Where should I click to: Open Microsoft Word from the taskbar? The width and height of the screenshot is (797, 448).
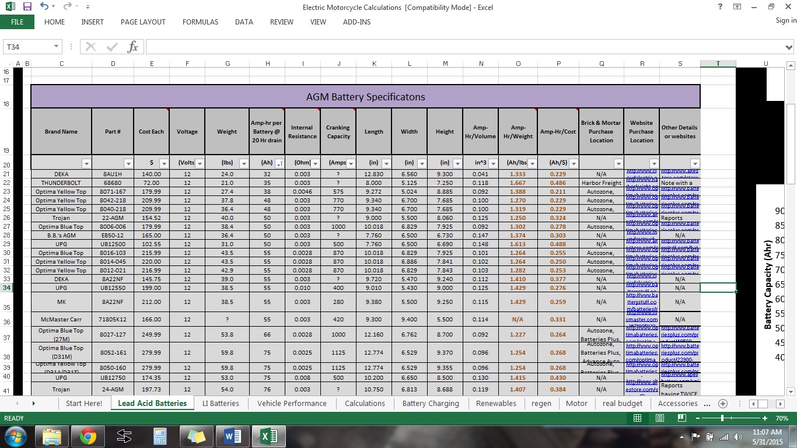click(233, 436)
